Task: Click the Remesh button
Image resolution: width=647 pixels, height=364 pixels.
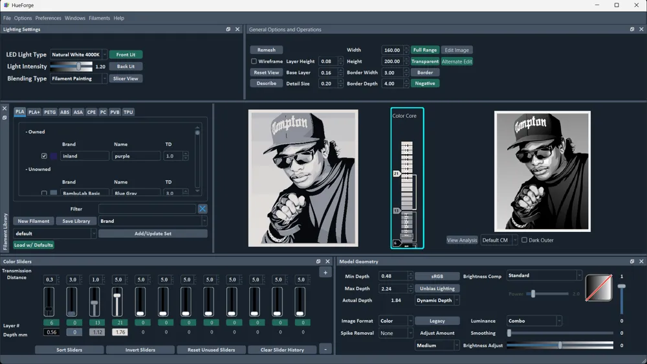Action: [266, 50]
